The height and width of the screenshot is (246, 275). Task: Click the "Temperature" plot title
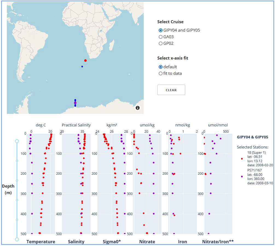click(41, 242)
